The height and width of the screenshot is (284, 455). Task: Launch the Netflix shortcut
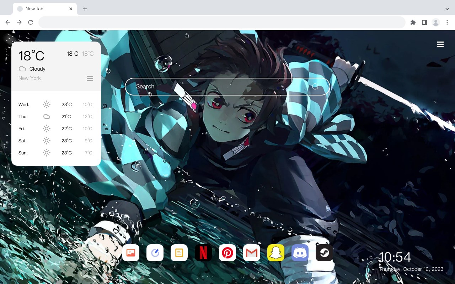click(203, 253)
